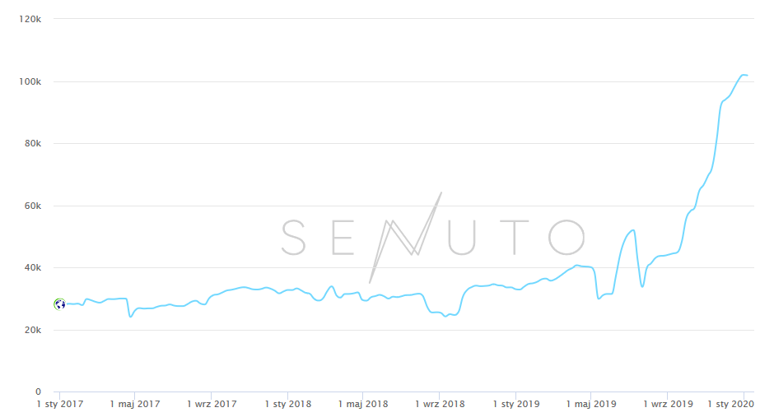Click the 40k y-axis label
Screen dimensions: 774x417
point(31,267)
